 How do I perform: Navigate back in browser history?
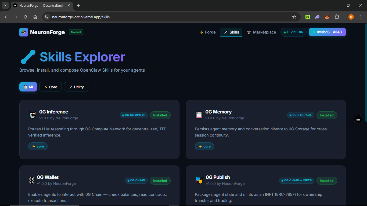6,17
